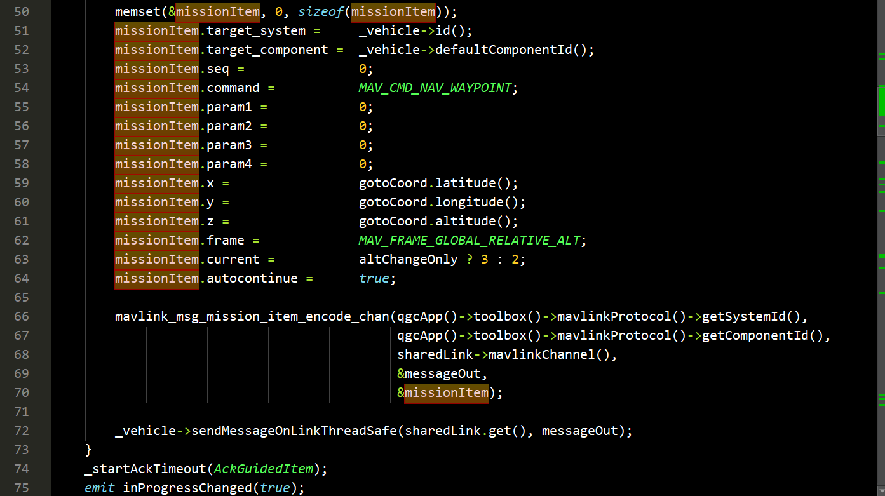885x496 pixels.
Task: Click line number 66 in the gutter
Action: [22, 316]
